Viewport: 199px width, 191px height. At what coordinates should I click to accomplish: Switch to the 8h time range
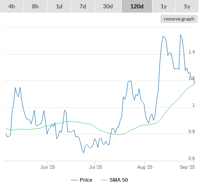(35, 6)
